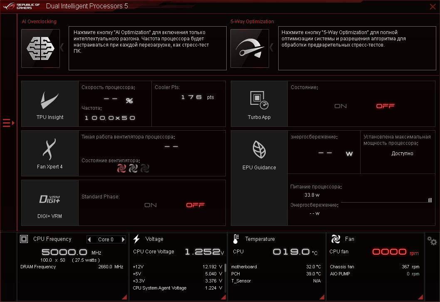
Task: Switch Standard Phase to ON
Action: coord(151,205)
